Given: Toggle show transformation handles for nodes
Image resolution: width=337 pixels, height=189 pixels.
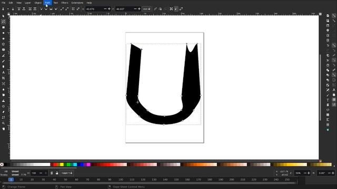Looking at the screenshot, I should tap(171, 9).
